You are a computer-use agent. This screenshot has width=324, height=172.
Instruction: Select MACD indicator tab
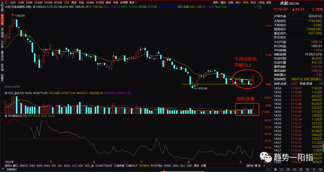(24, 166)
